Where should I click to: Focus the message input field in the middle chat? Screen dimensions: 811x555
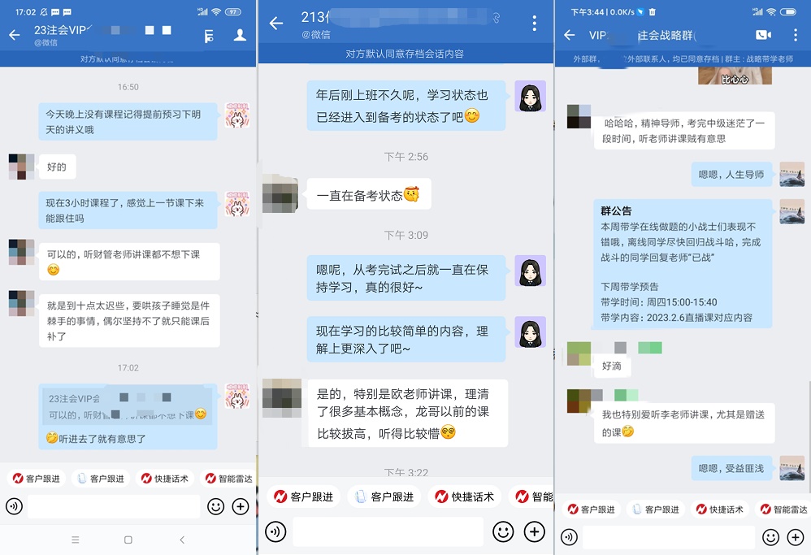(x=388, y=531)
